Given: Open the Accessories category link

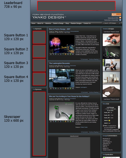Looking at the screenshot, I should coord(67,99).
